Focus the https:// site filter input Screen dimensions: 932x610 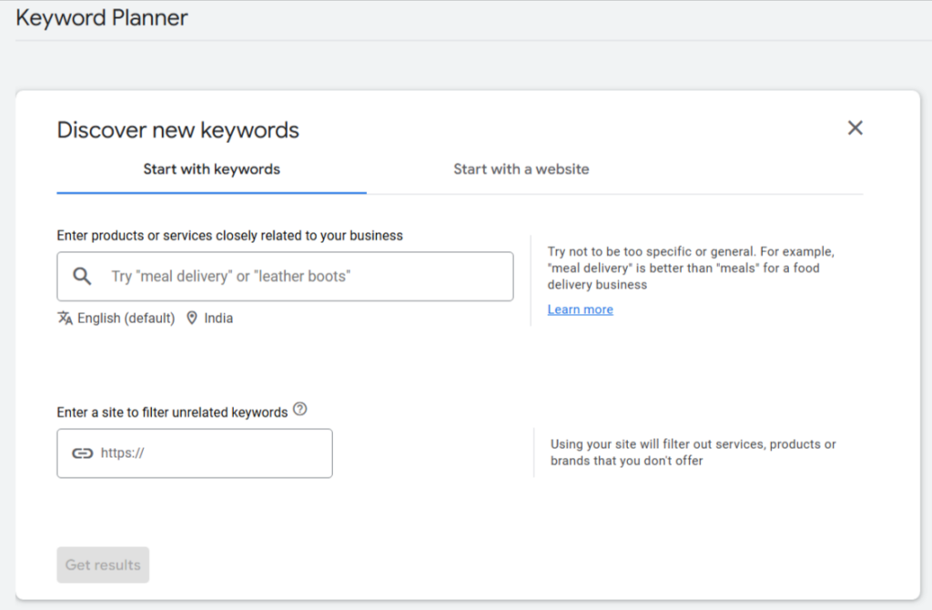point(195,453)
